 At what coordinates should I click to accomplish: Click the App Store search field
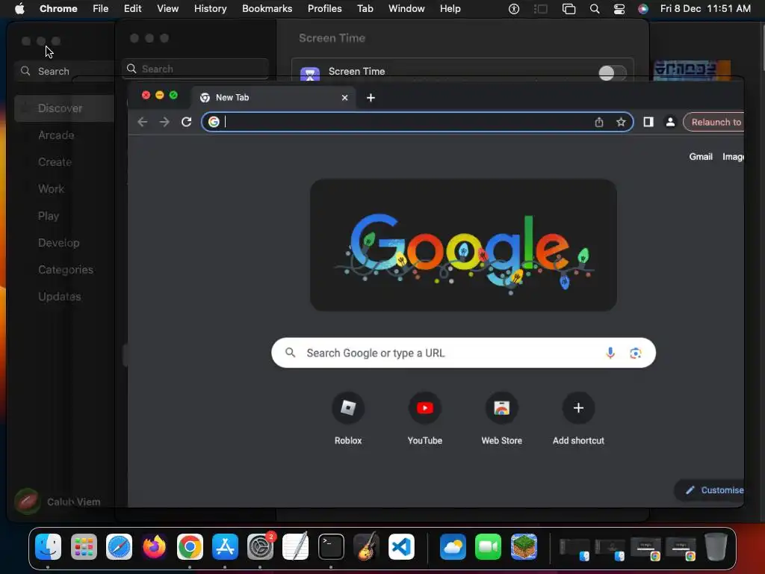click(66, 71)
